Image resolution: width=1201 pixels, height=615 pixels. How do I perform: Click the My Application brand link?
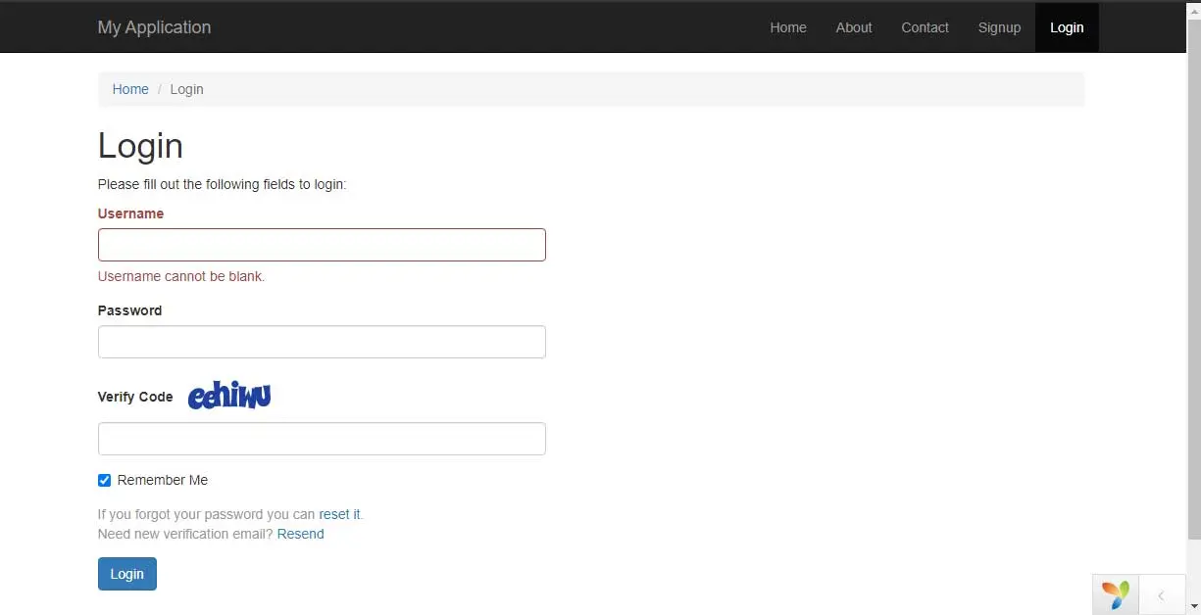pos(154,27)
